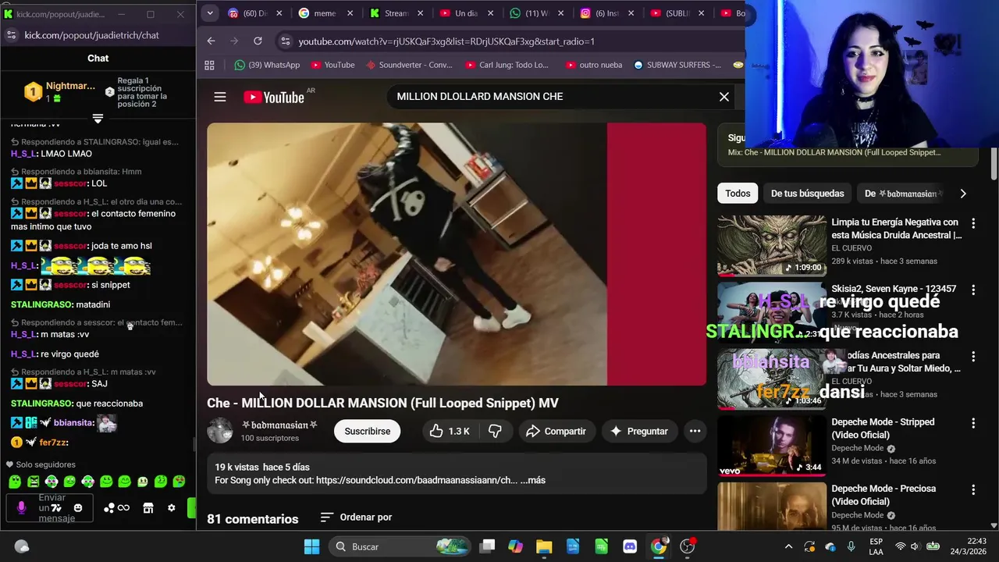The height and width of the screenshot is (562, 999).
Task: Open the Windows Start menu
Action: (311, 546)
